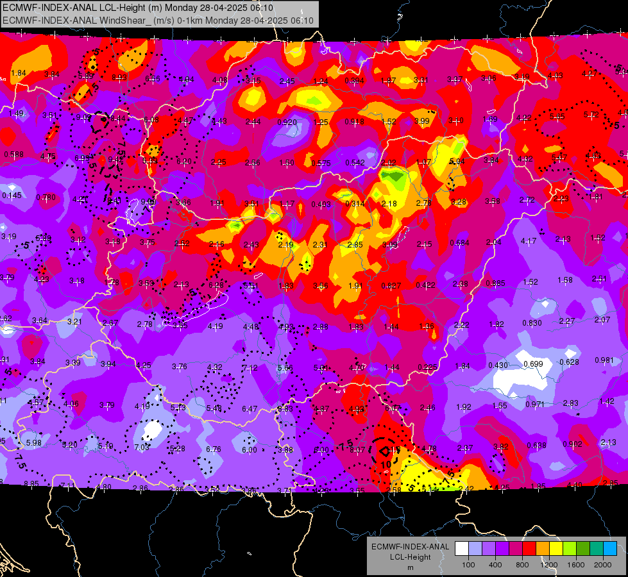This screenshot has width=628, height=577.
Task: Click the wind shear value 5.72
Action: [x=591, y=115]
